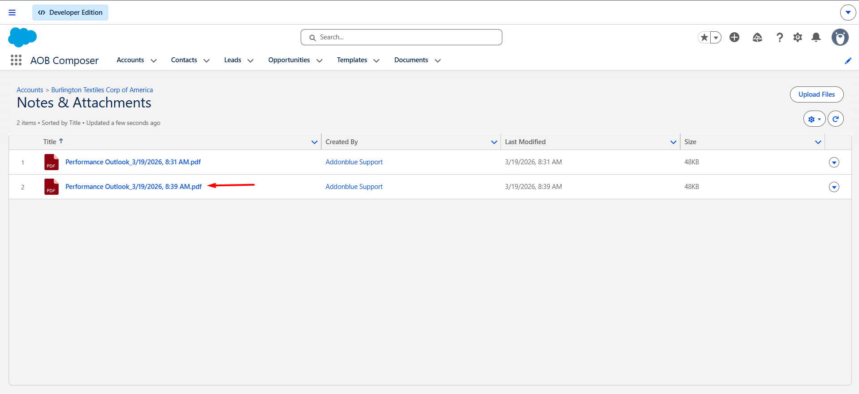Click the Favorites star icon

[704, 37]
